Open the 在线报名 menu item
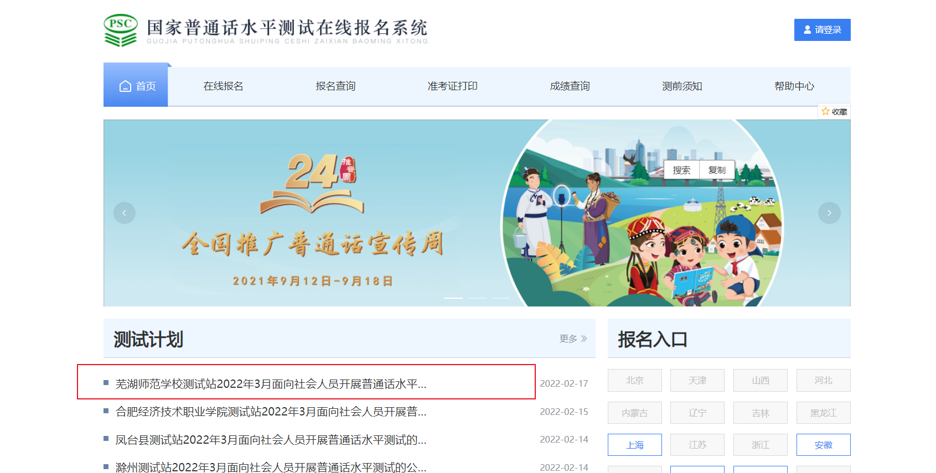 point(223,86)
